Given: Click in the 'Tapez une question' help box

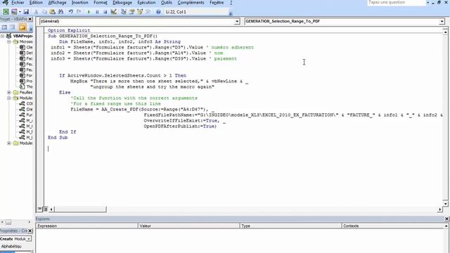Looking at the screenshot, I should (x=397, y=2).
